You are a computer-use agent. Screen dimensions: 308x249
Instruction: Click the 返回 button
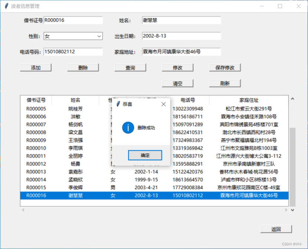coord(276,229)
